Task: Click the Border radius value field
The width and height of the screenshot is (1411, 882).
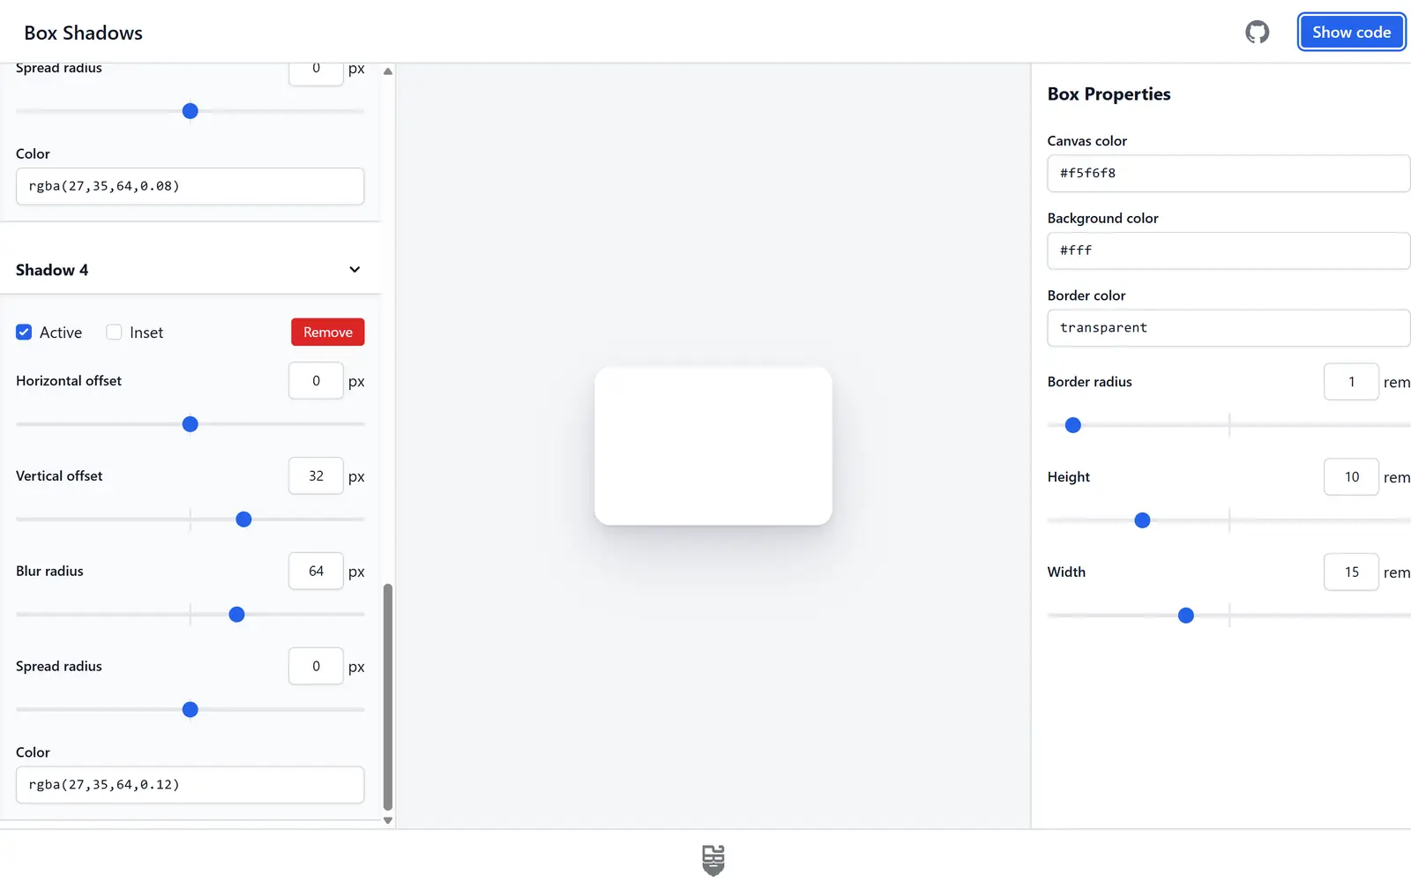Action: point(1351,382)
